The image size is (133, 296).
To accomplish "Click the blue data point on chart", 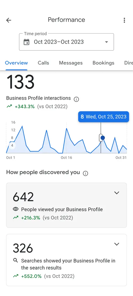I will (103, 138).
